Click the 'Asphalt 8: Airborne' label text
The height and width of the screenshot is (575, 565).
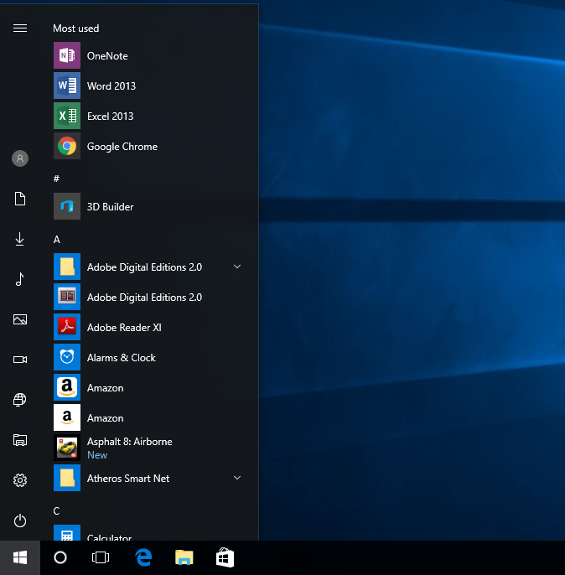point(130,442)
